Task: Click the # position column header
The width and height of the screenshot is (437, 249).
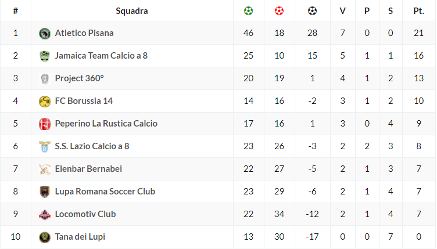Action: click(x=16, y=11)
